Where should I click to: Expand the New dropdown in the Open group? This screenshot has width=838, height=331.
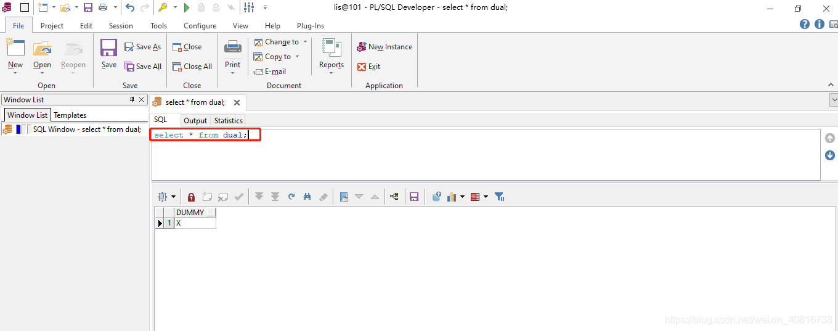15,73
